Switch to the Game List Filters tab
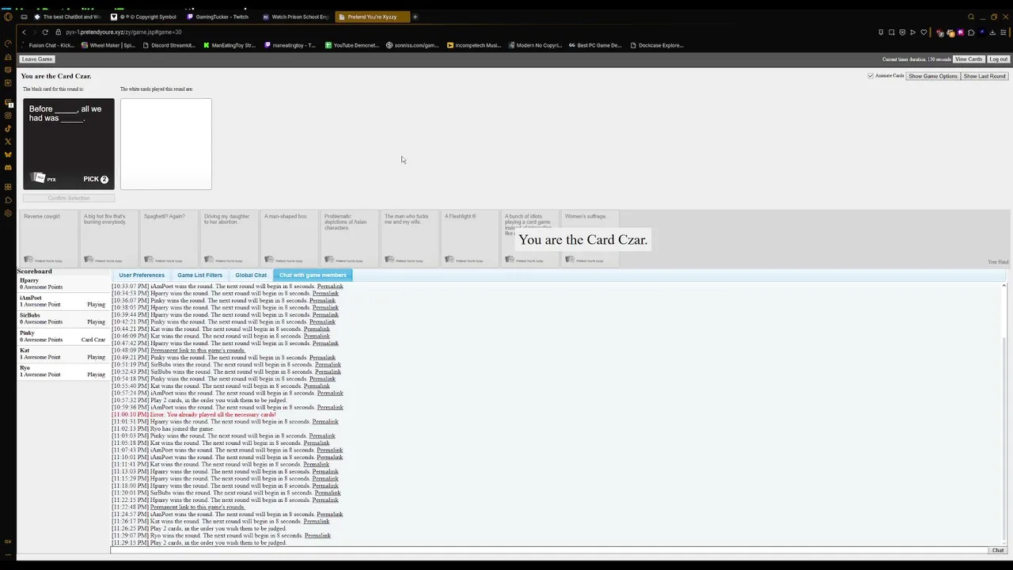This screenshot has height=570, width=1013. [x=199, y=275]
